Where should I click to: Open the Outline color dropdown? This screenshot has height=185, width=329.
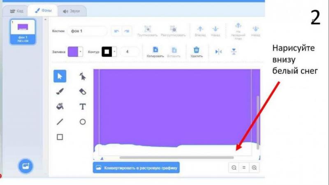coord(114,52)
